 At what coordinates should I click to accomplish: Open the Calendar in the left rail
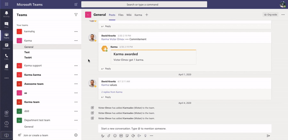click(x=6, y=46)
